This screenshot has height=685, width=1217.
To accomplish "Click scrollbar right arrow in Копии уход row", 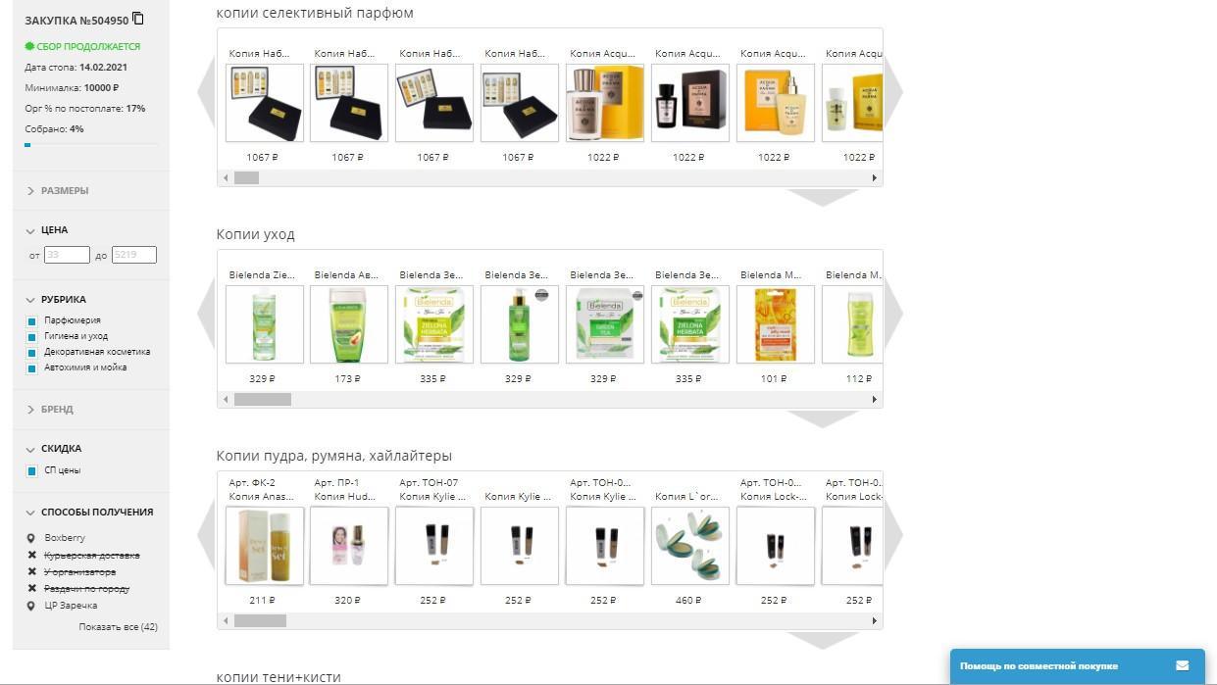I will click(875, 400).
